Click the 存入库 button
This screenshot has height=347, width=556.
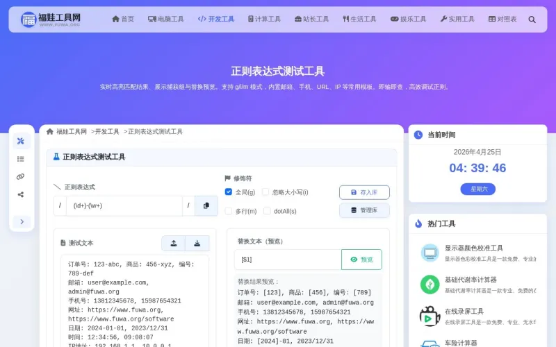pyautogui.click(x=364, y=192)
